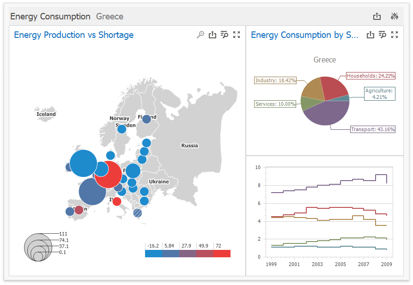
Task: Click the bubble covering the Sweden label
Action: click(121, 129)
